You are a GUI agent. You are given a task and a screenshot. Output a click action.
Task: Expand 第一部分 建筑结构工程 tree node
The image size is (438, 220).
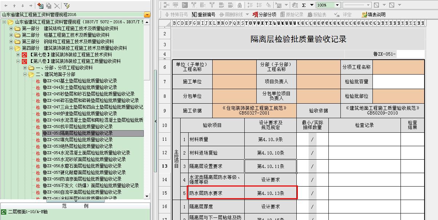[x=11, y=28]
